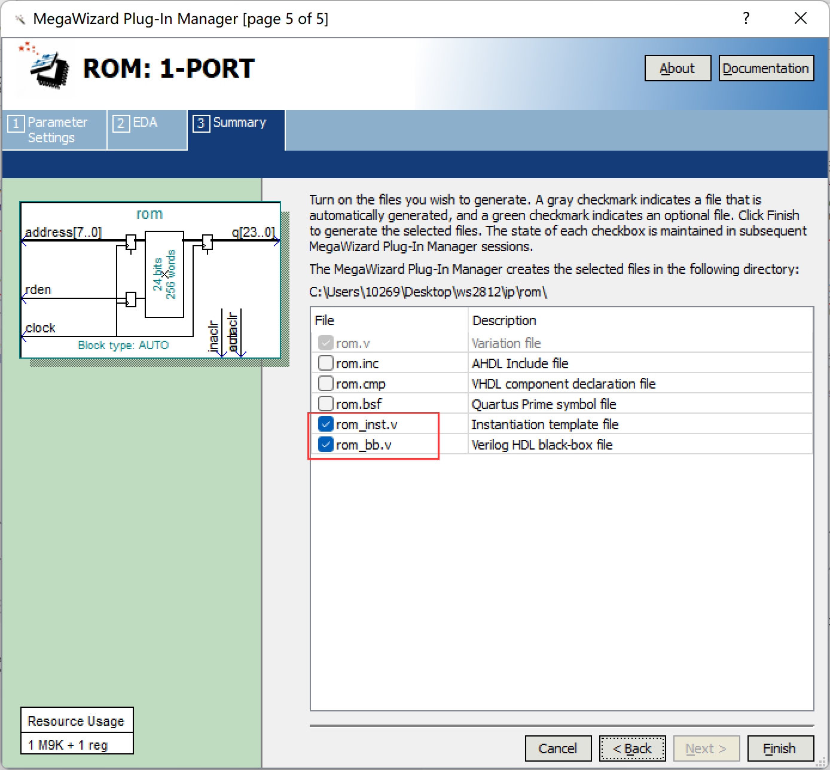830x770 pixels.
Task: Uncheck the rom_bb.v checkbox
Action: click(x=326, y=444)
